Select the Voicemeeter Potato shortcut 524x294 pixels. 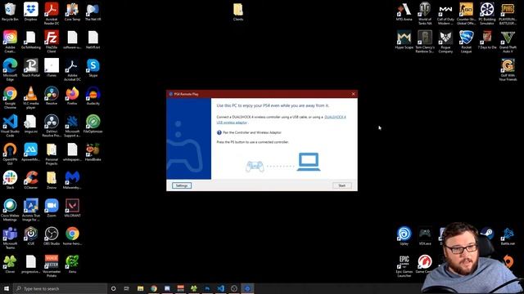point(52,265)
